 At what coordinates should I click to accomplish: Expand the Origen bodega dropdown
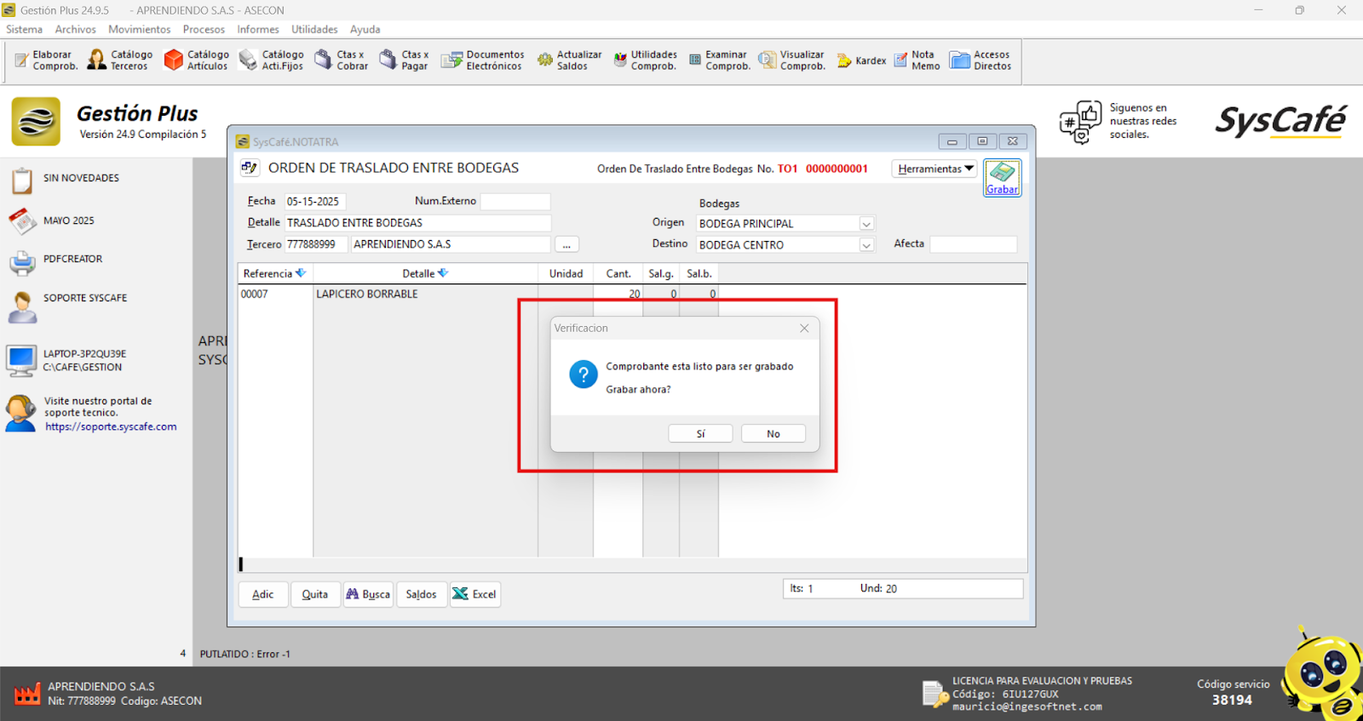[866, 224]
